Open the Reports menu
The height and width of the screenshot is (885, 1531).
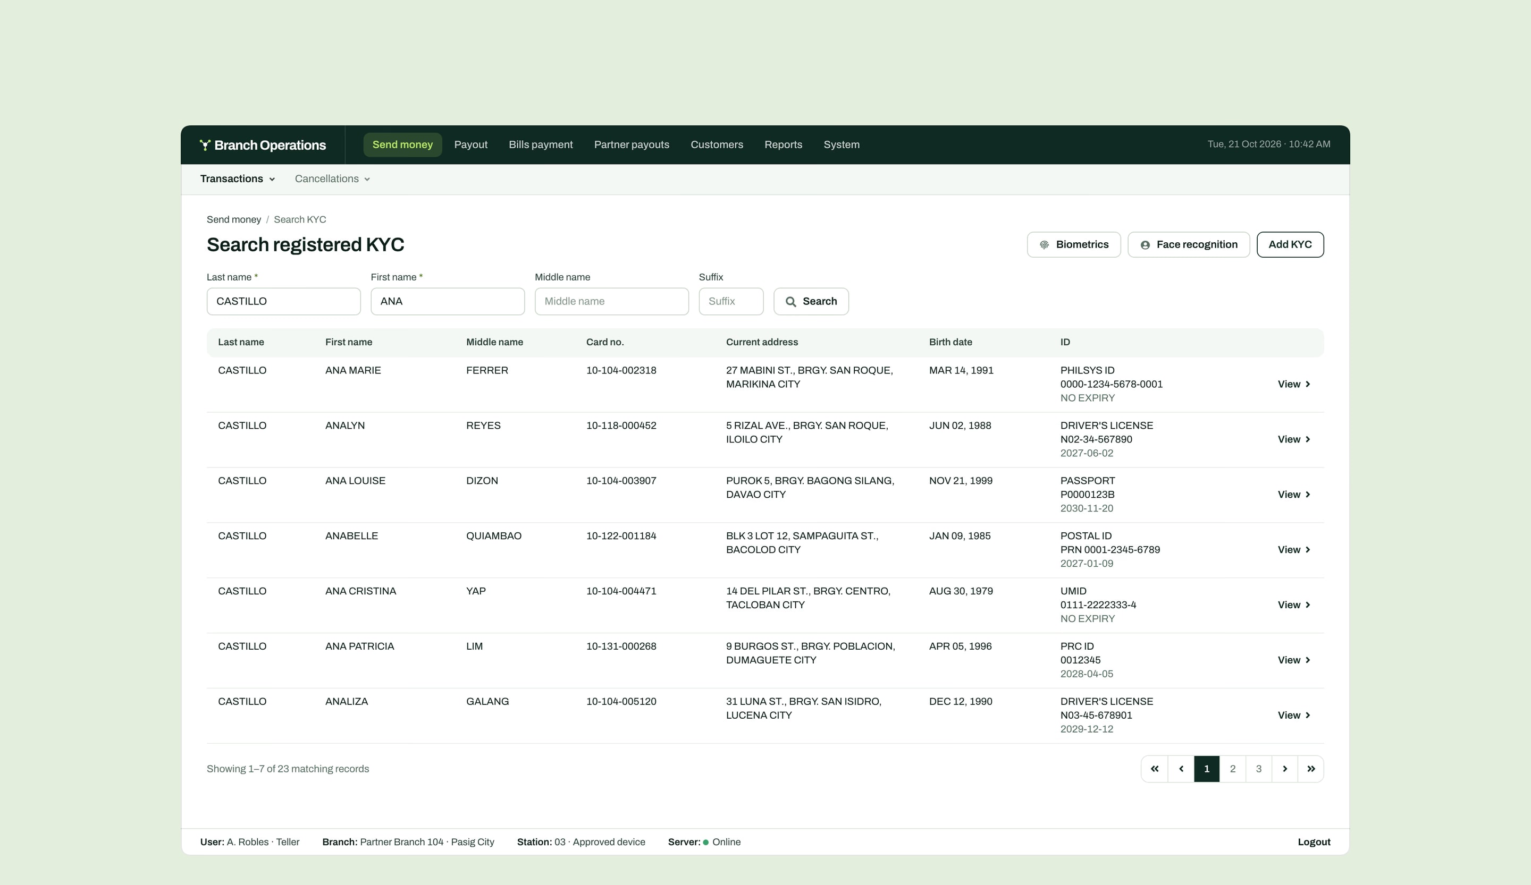pos(783,144)
